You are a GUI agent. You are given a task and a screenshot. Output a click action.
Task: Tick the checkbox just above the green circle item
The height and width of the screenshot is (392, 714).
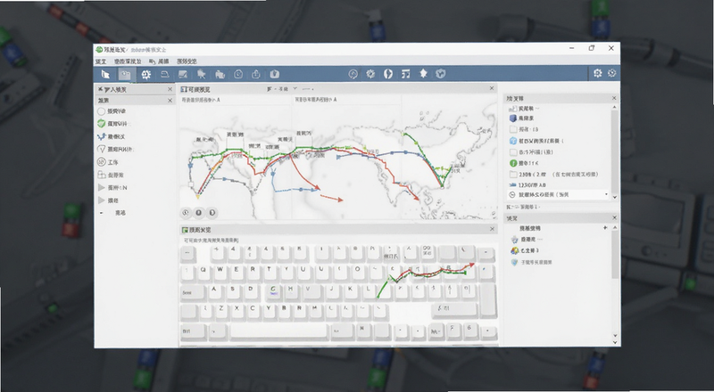pos(513,151)
